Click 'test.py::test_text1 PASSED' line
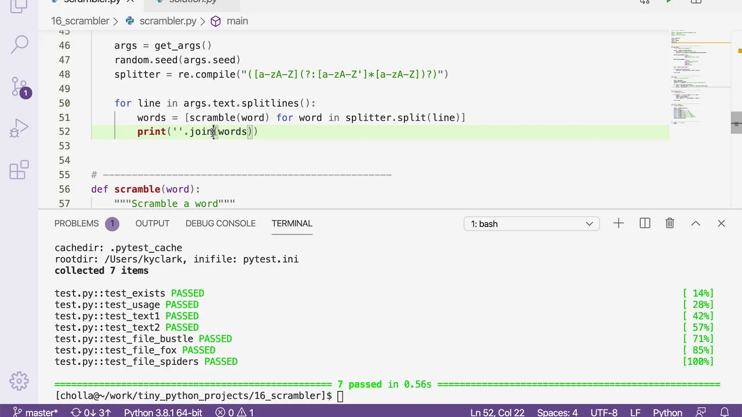 coord(126,316)
